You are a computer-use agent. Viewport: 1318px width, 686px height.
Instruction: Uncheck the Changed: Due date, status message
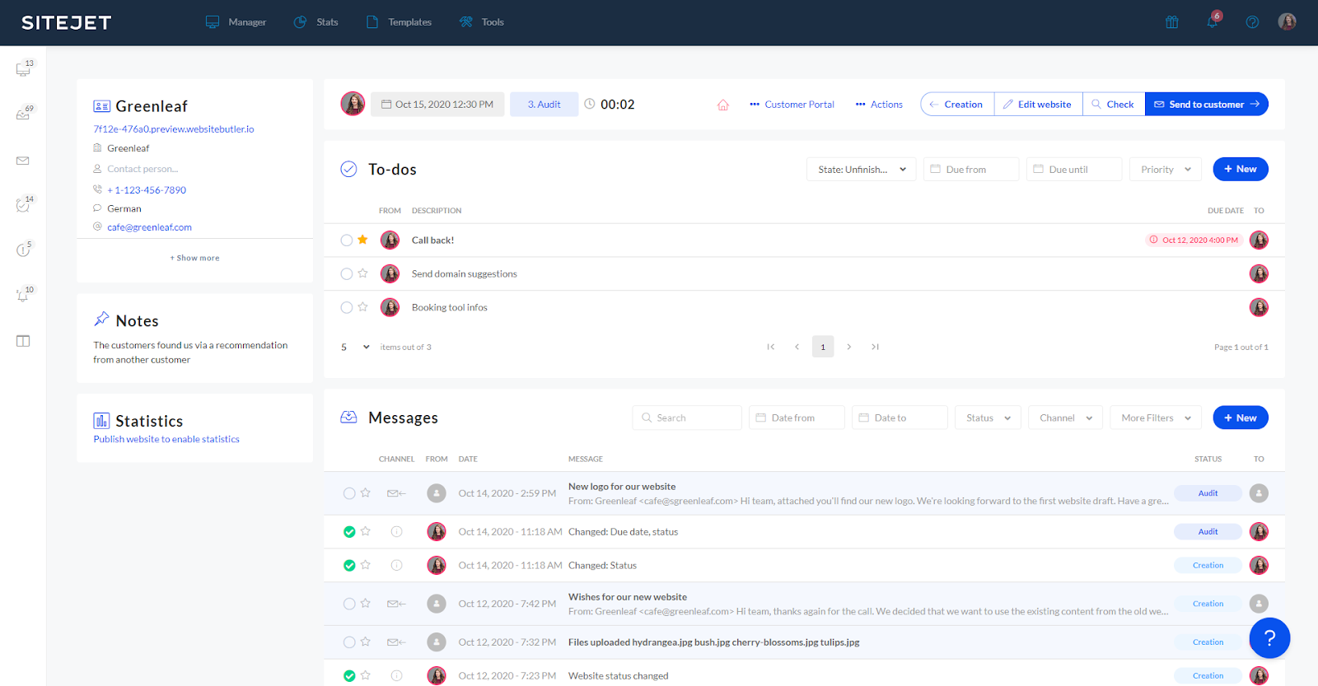pos(349,532)
